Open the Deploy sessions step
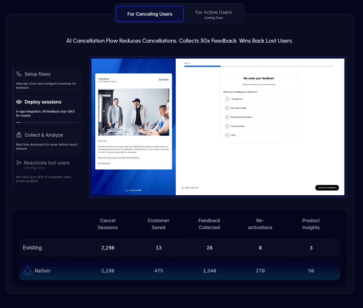The image size is (363, 308). point(48,110)
